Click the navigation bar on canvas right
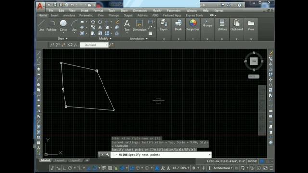 (x=262, y=110)
